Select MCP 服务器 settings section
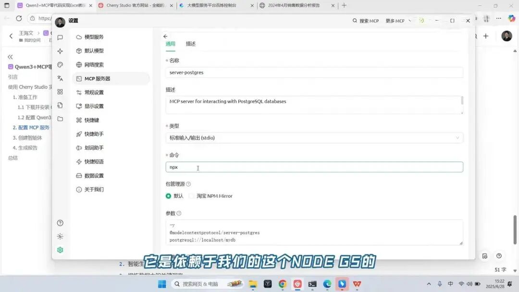 tap(111, 78)
